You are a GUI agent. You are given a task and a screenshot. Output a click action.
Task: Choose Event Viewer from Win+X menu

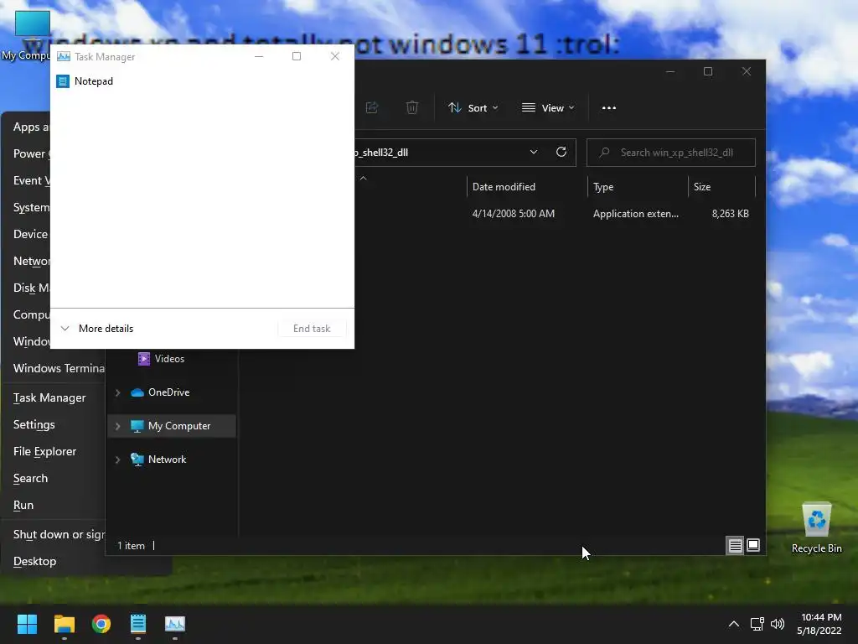pos(27,180)
